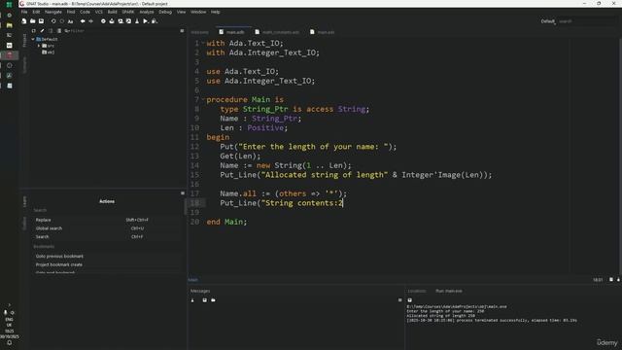The width and height of the screenshot is (622, 350).
Task: Switch to the Messages tab
Action: (x=200, y=291)
